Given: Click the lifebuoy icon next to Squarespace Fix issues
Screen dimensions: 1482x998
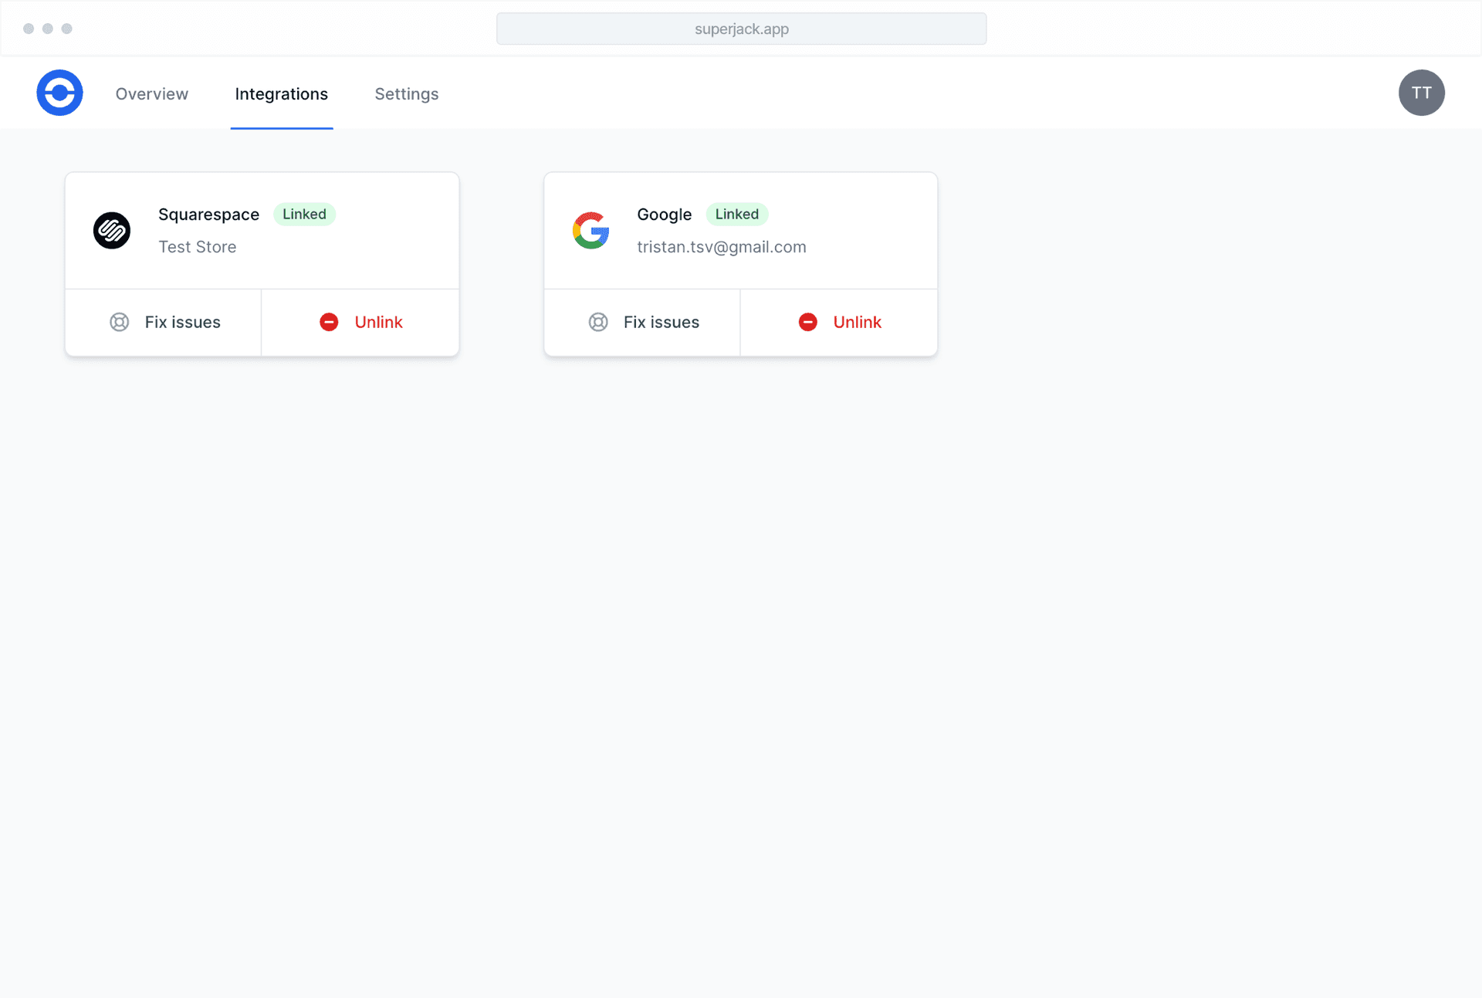Looking at the screenshot, I should (x=120, y=322).
